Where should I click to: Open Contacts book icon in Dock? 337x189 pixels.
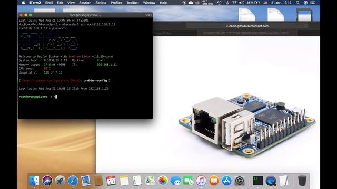click(x=98, y=181)
